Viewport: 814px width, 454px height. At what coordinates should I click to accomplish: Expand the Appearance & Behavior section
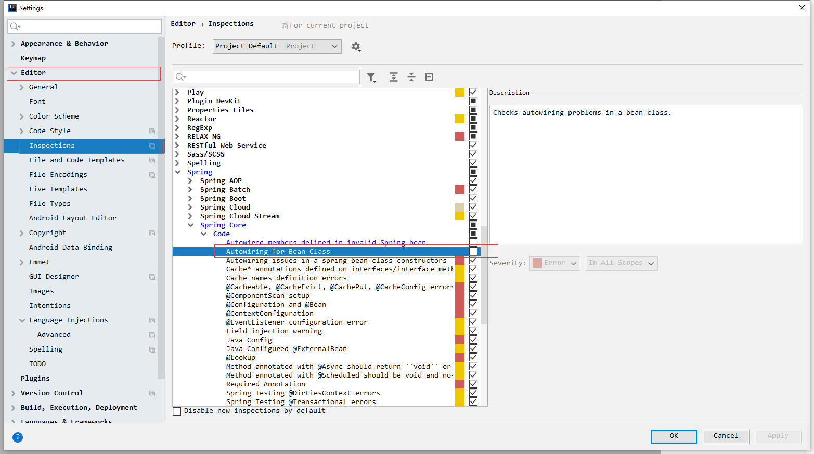pyautogui.click(x=14, y=44)
